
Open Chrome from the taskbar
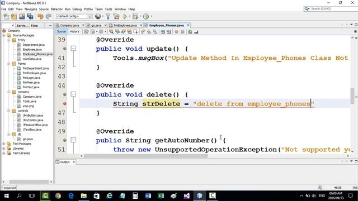(x=58, y=196)
